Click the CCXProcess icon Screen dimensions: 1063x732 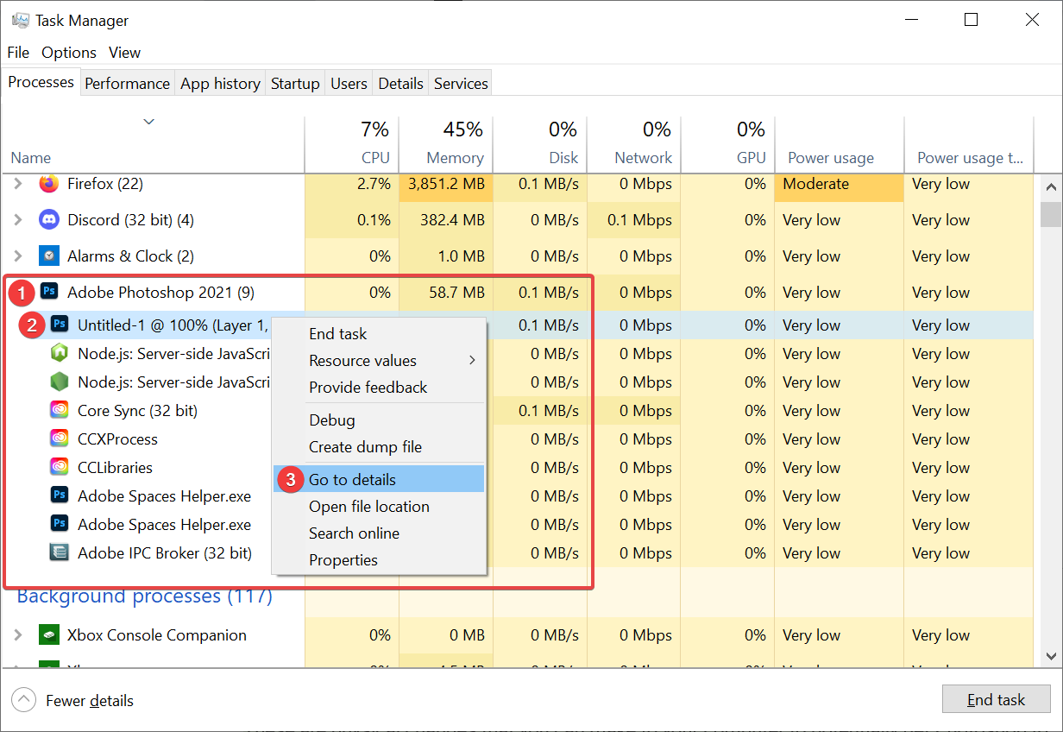(x=60, y=439)
